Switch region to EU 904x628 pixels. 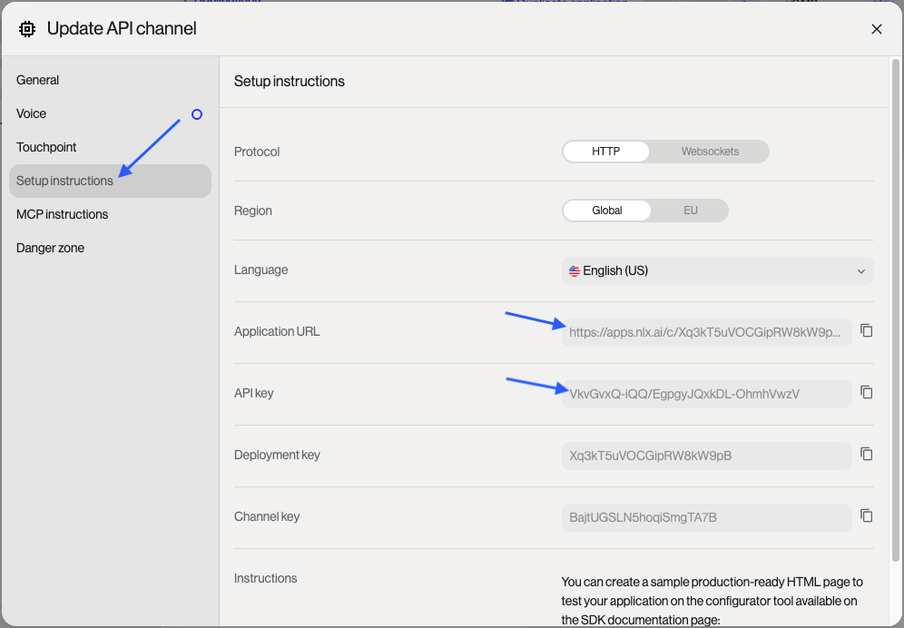(x=690, y=211)
